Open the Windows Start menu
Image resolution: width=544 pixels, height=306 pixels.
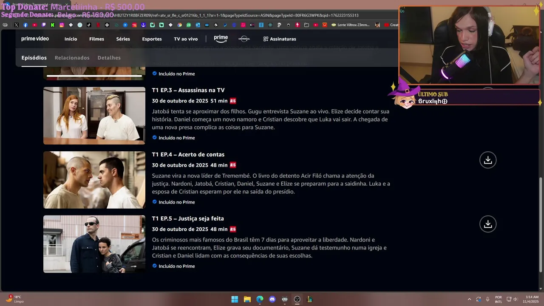[x=235, y=299]
